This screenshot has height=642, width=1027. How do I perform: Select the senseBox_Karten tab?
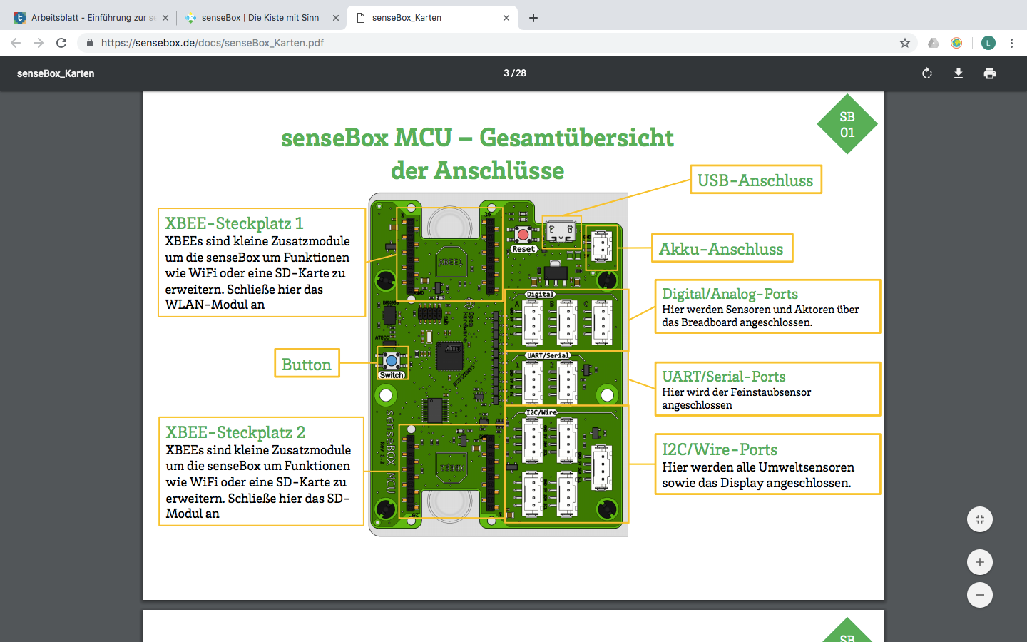432,18
